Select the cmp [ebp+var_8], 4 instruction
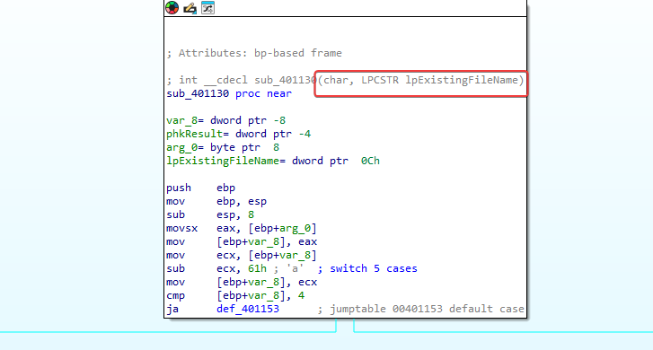 (235, 295)
